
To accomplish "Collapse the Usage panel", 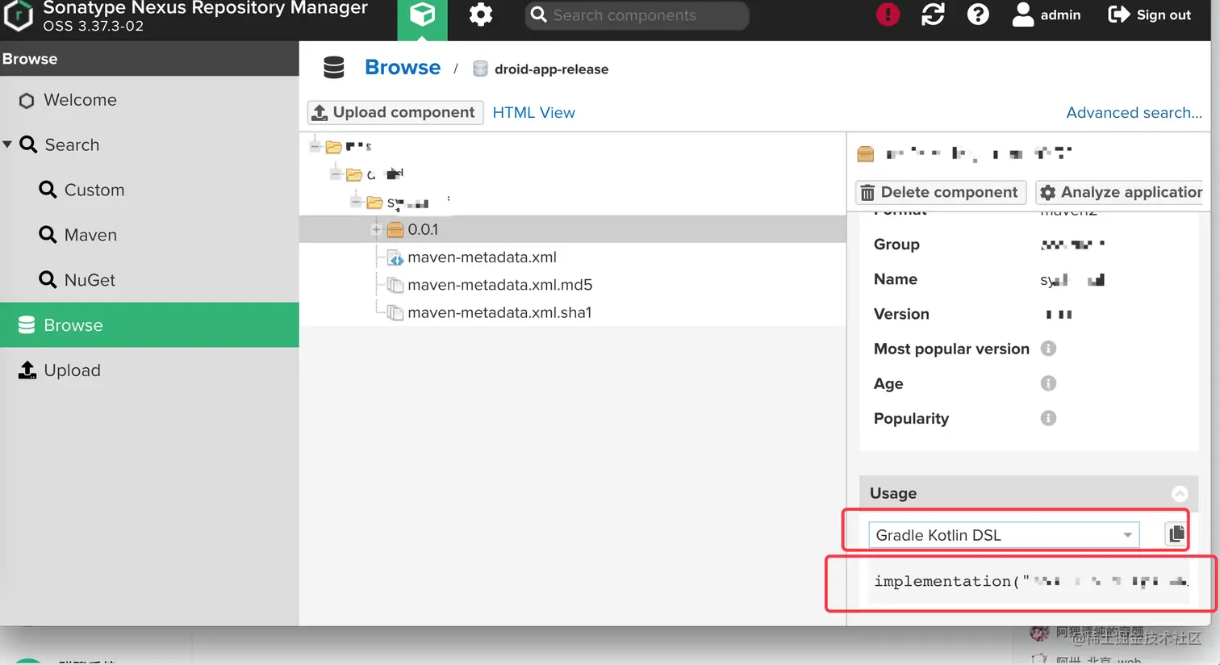I will click(1180, 493).
